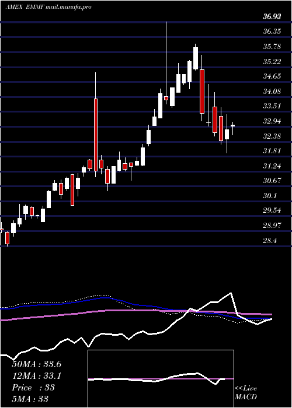Click the 12MA : 33.1 readout
Screen dimensions: 292x408
36,376
